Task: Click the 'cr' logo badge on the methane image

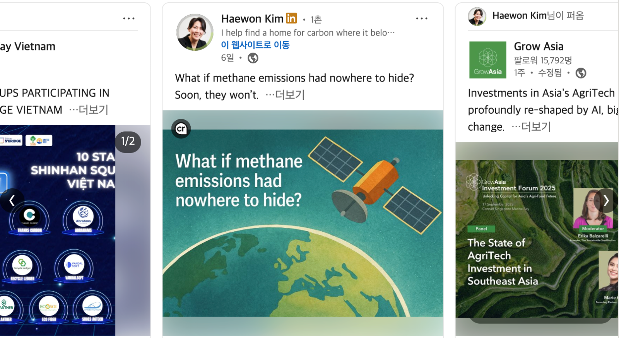Action: [x=181, y=129]
